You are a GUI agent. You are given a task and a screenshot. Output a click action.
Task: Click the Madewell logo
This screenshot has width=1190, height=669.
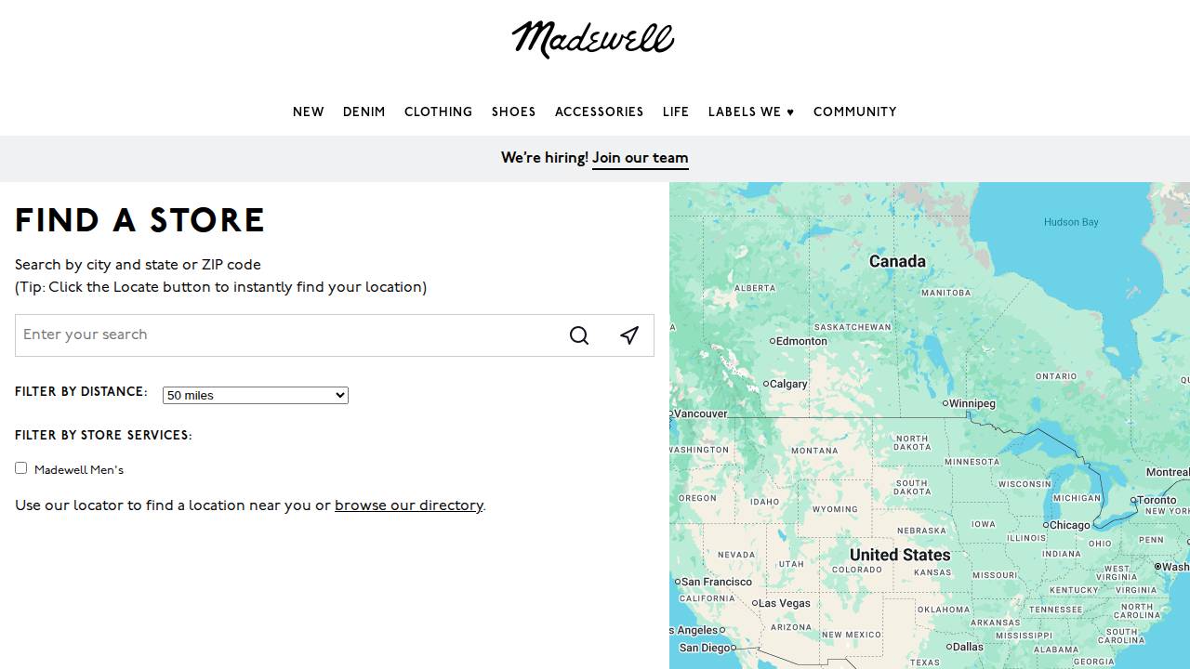coord(593,39)
